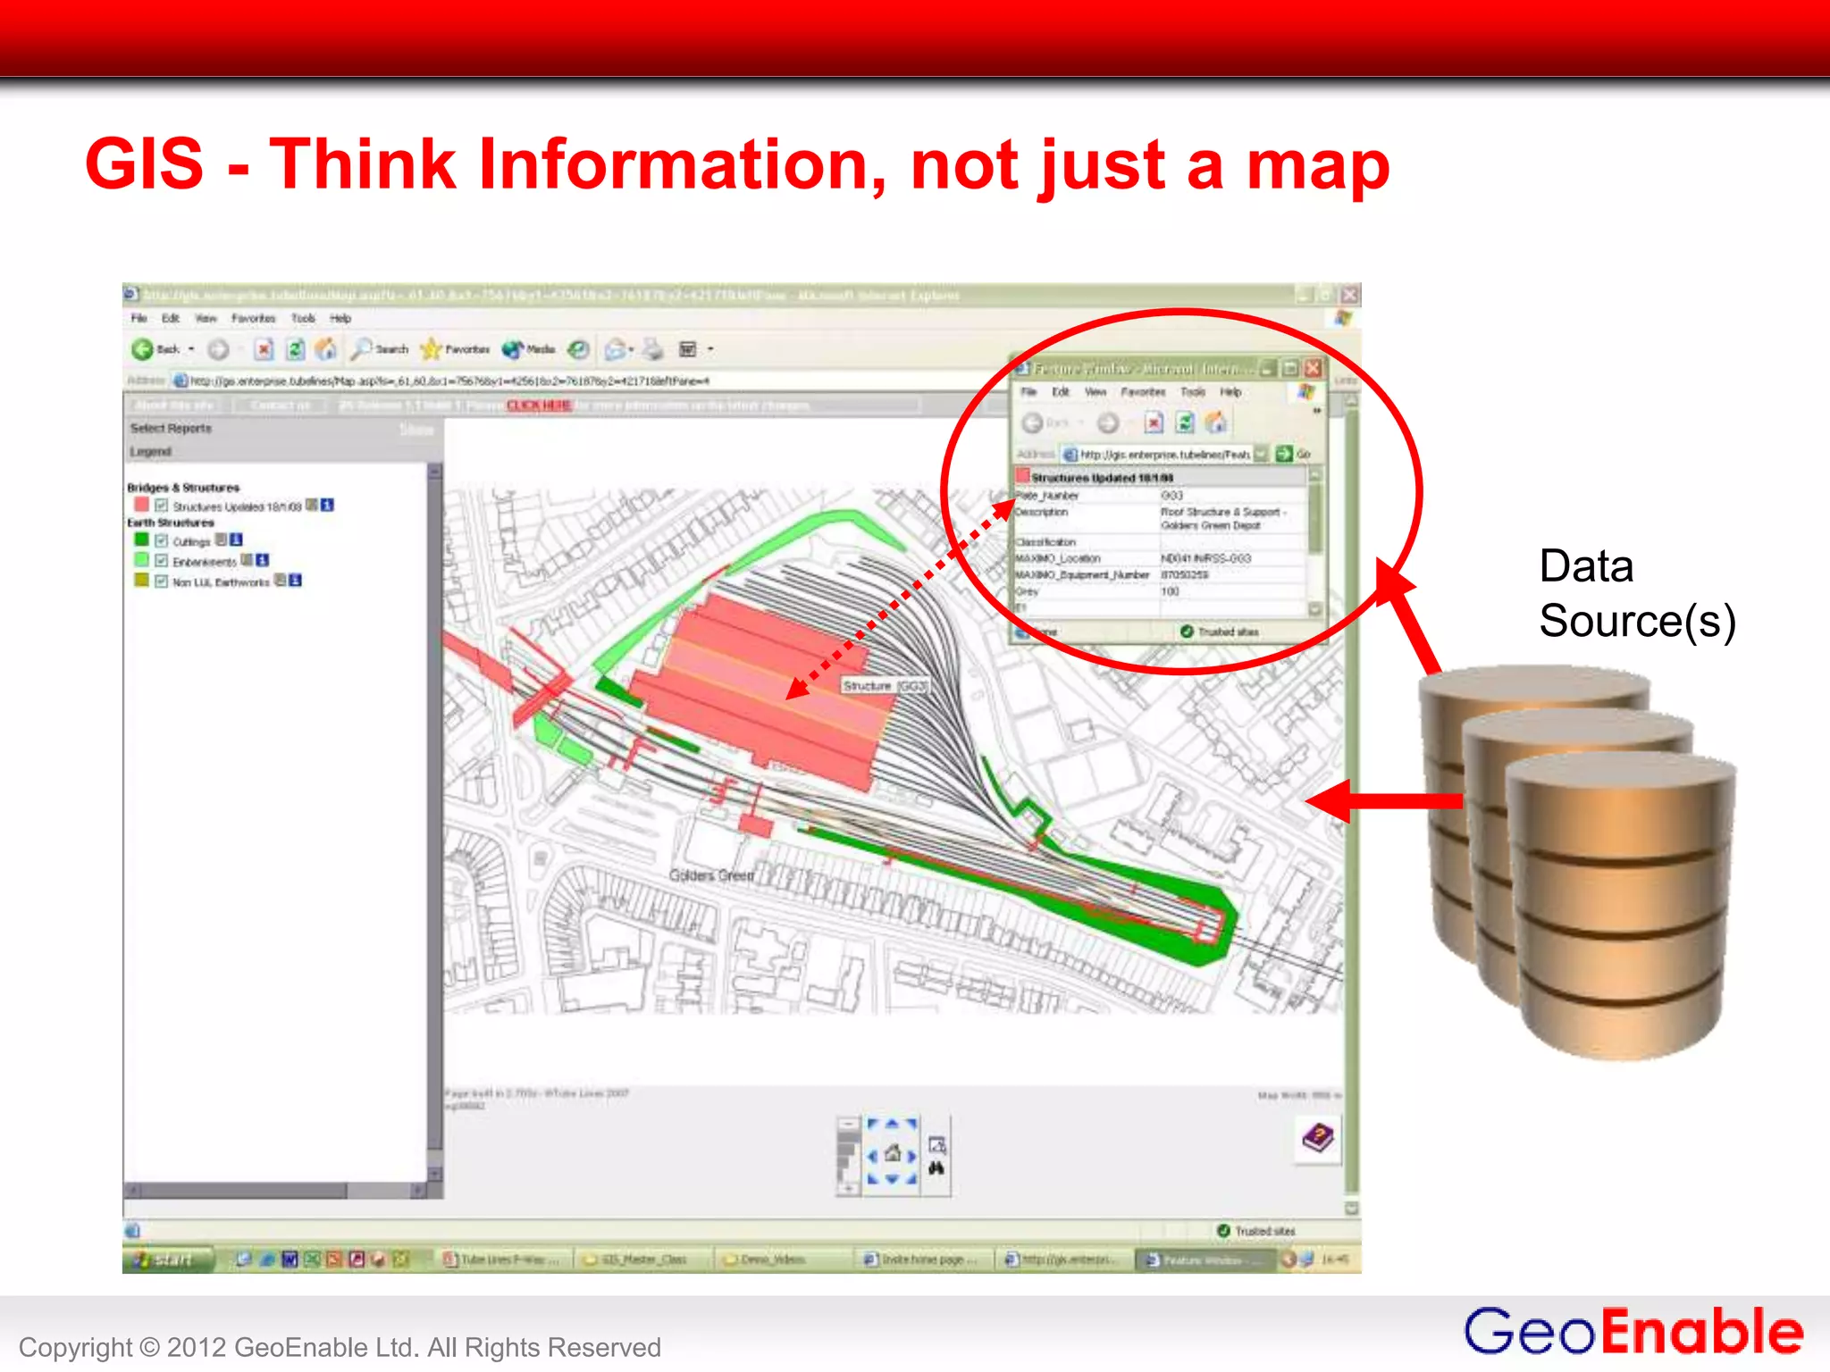The height and width of the screenshot is (1372, 1830).
Task: Open Edit menu in main browser
Action: 170,318
